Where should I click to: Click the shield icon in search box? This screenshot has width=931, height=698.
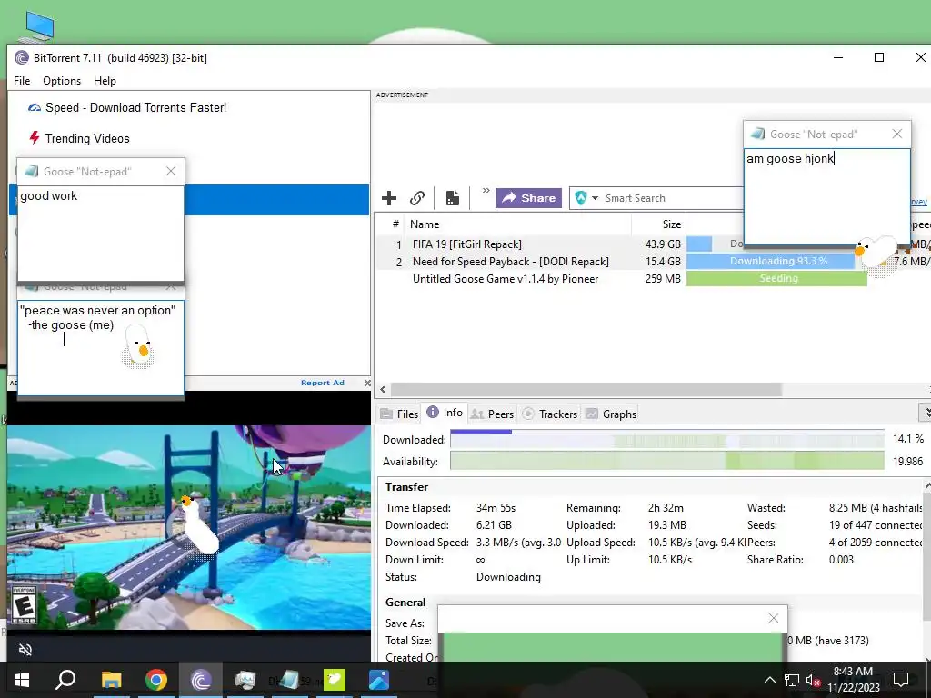(581, 198)
